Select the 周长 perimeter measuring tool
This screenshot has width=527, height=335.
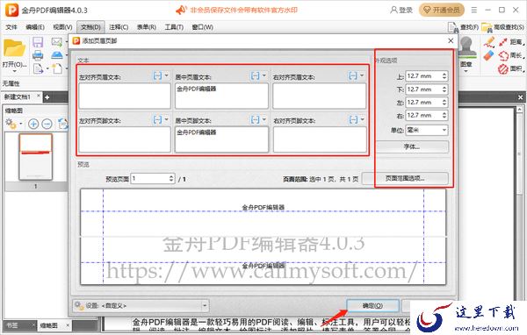tap(511, 55)
